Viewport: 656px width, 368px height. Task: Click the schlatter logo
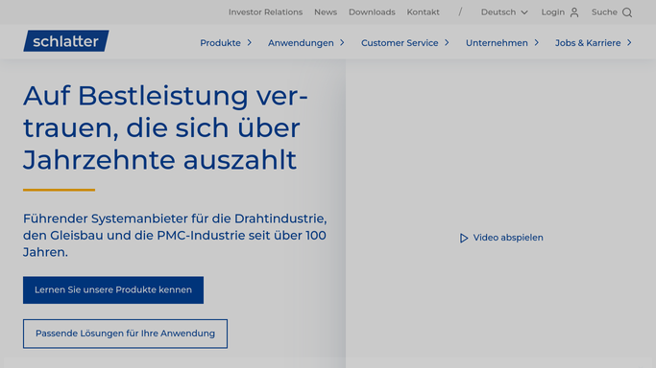66,41
